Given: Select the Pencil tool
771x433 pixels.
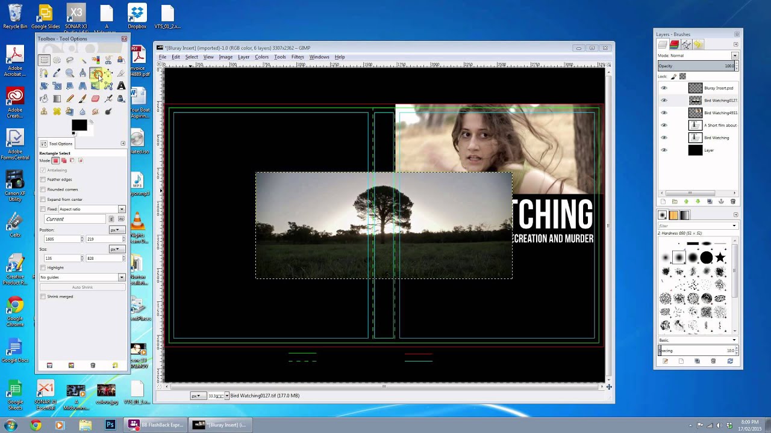Looking at the screenshot, I should [x=70, y=99].
